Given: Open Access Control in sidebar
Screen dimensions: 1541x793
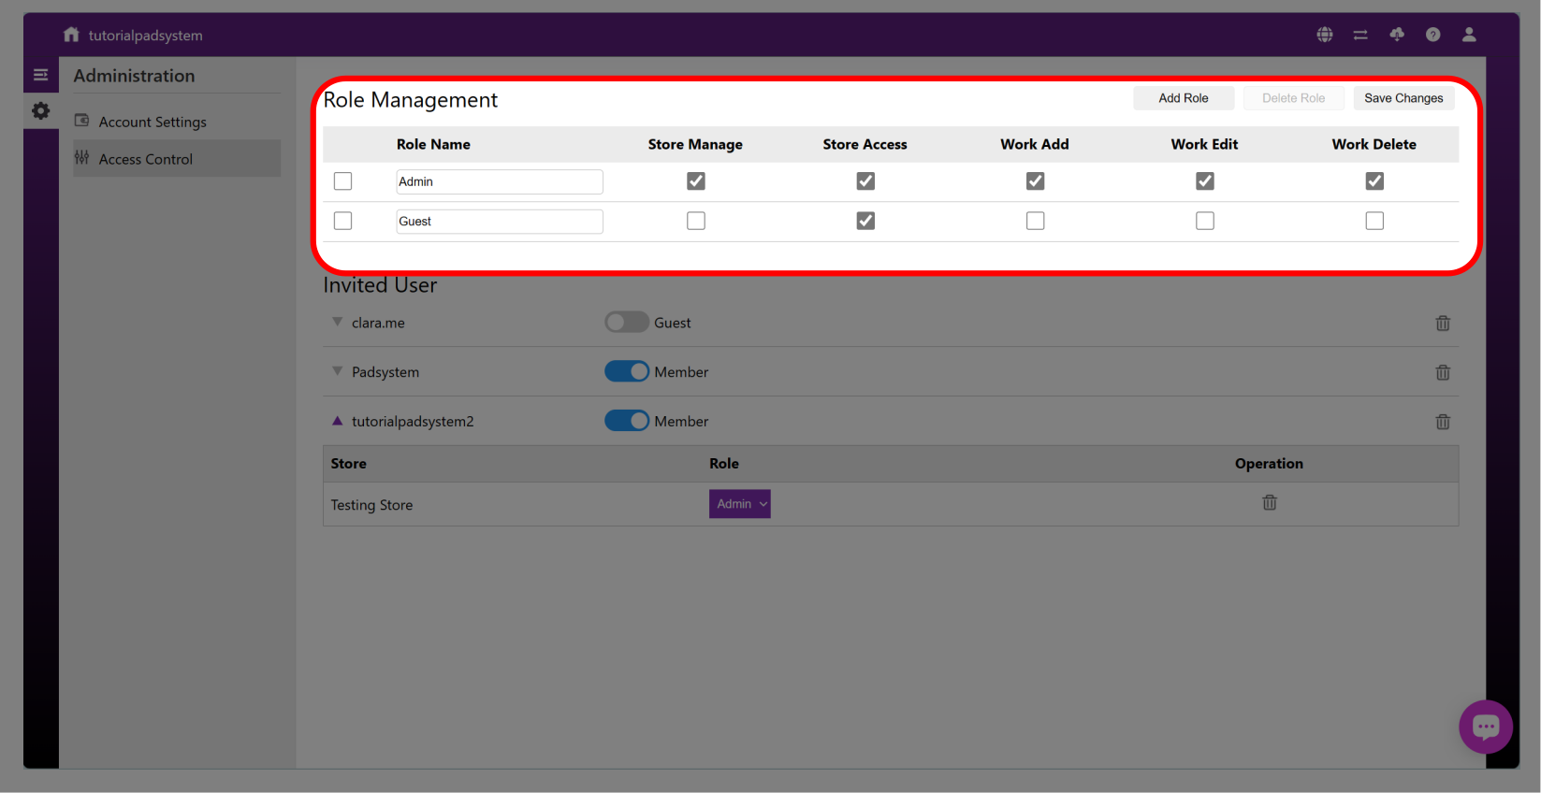Looking at the screenshot, I should point(177,159).
